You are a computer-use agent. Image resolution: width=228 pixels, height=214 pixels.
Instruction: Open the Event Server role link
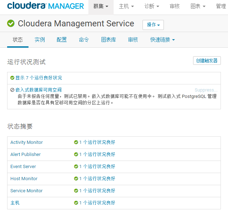click(23, 166)
